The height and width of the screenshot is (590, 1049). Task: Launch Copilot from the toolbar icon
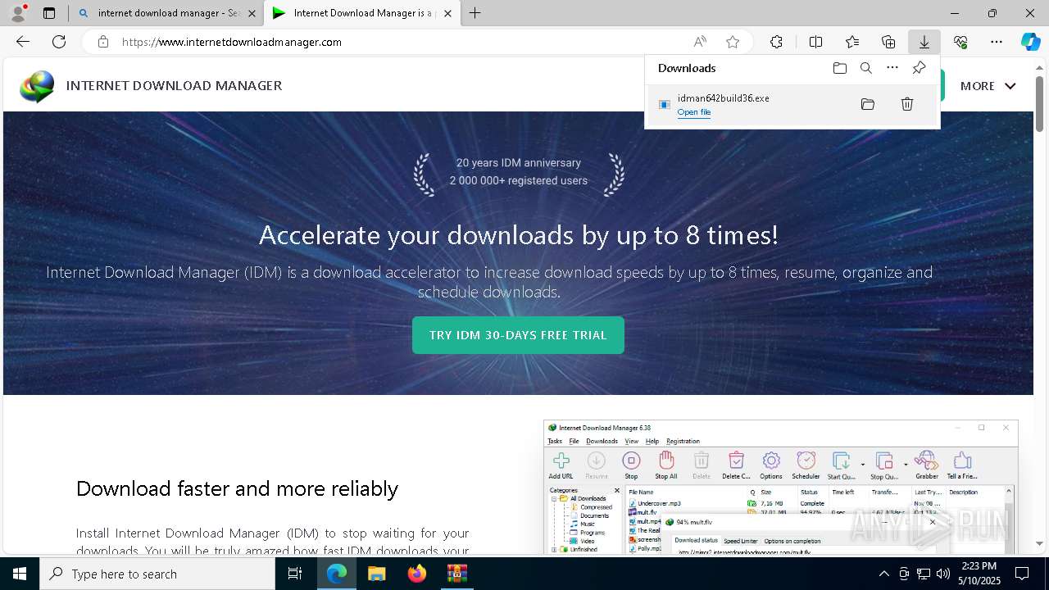pyautogui.click(x=1030, y=42)
